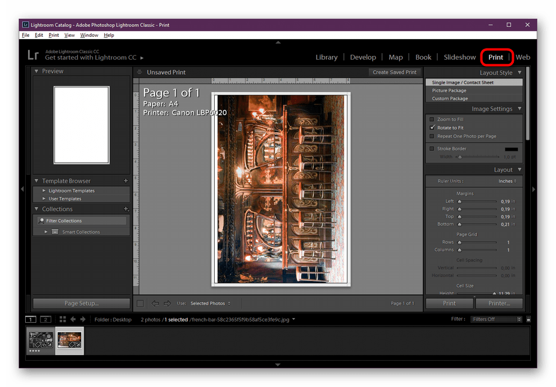Enable Zoom to Fill checkbox
Viewport: 556px width, 387px height.
coord(431,119)
